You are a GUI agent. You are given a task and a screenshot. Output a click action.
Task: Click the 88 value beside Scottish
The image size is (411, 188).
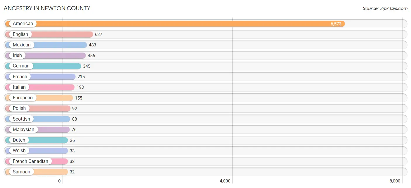pos(74,119)
